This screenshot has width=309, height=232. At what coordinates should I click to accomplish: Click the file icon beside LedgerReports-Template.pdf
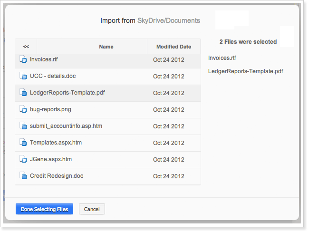[x=23, y=92]
